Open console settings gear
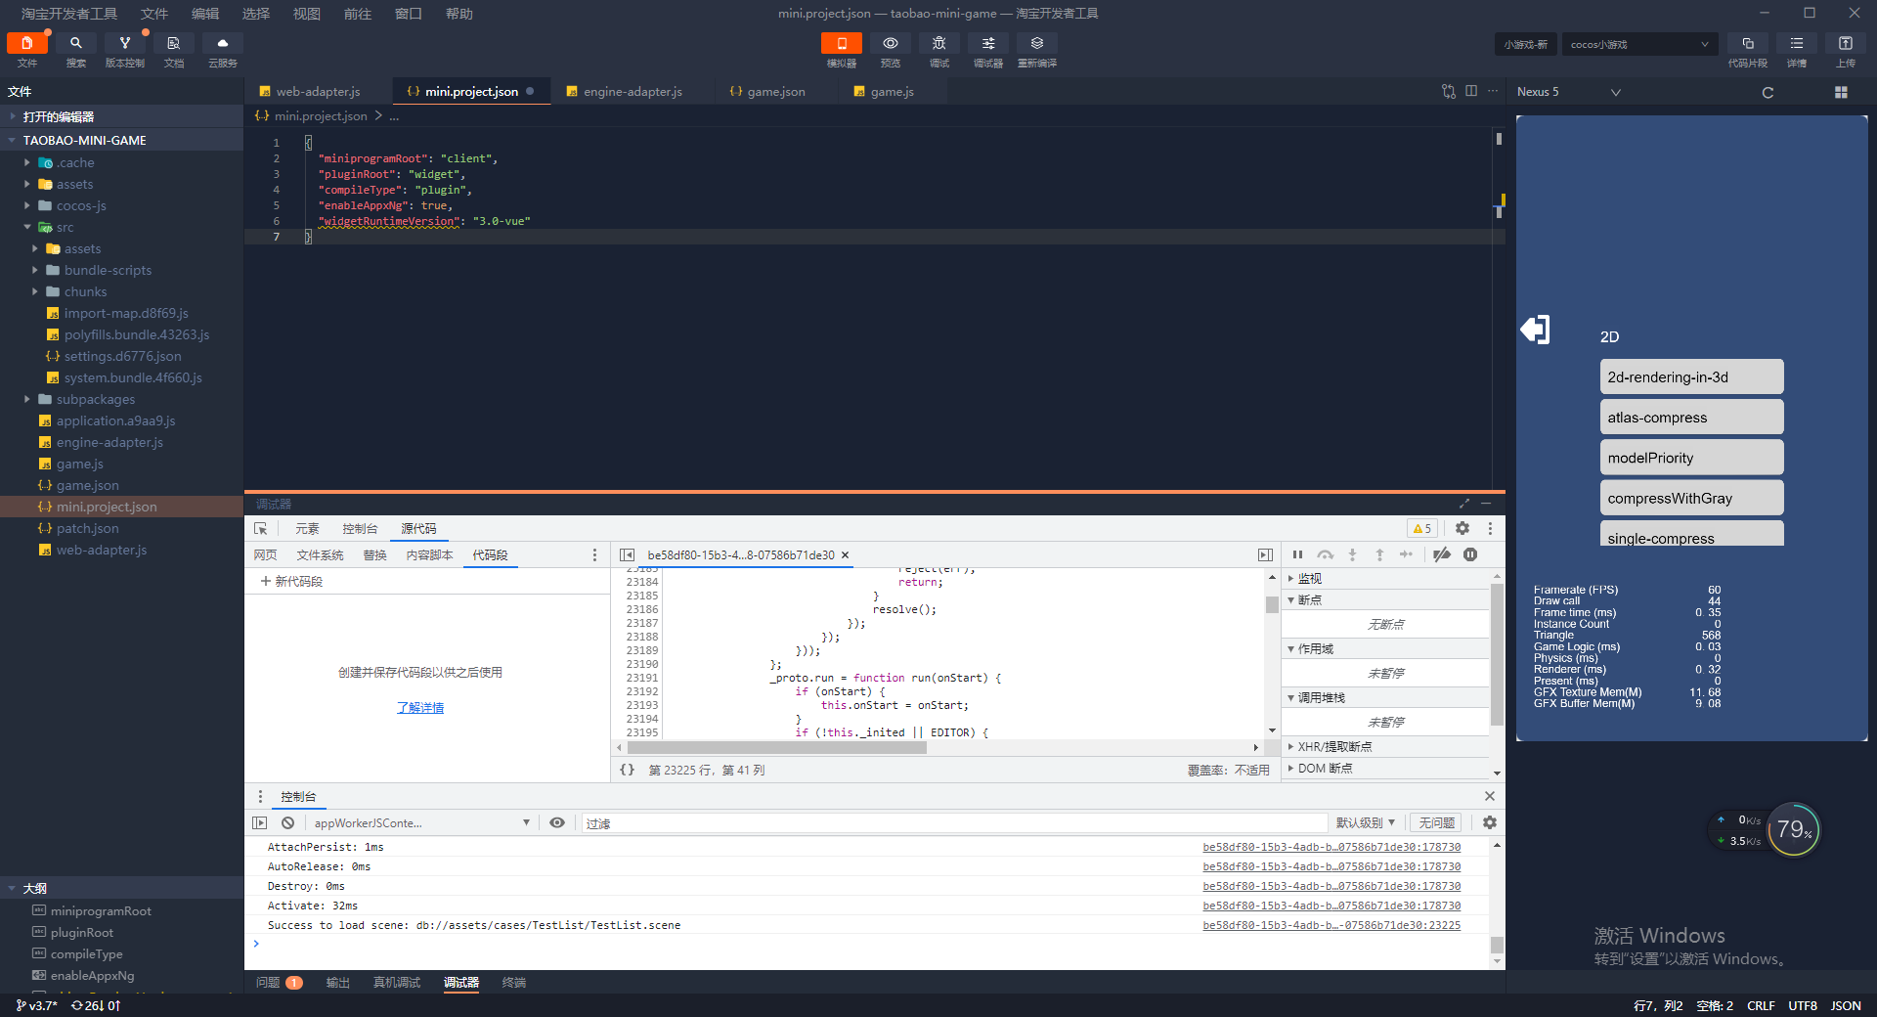1877x1017 pixels. [x=1490, y=823]
